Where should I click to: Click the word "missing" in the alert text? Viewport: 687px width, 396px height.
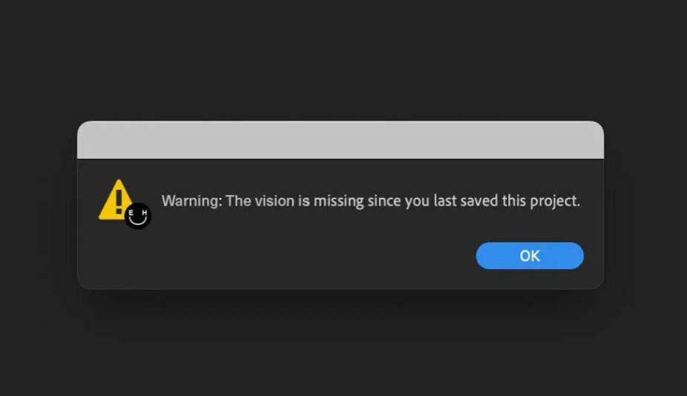pyautogui.click(x=338, y=201)
